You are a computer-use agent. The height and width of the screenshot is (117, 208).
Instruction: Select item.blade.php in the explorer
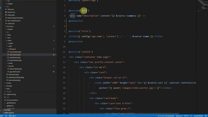click(x=15, y=55)
